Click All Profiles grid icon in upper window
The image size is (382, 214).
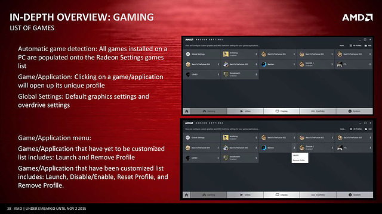[x=351, y=46]
